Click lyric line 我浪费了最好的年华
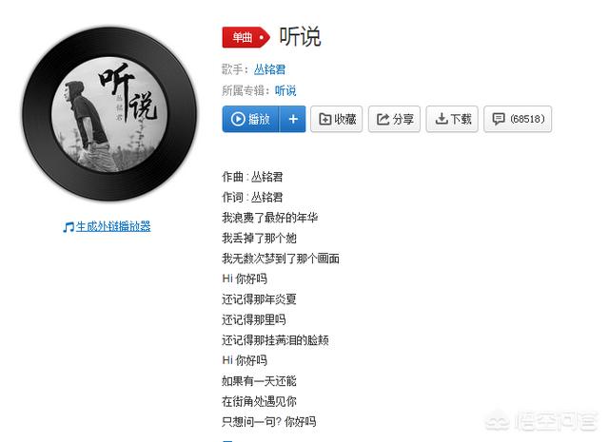 (270, 218)
